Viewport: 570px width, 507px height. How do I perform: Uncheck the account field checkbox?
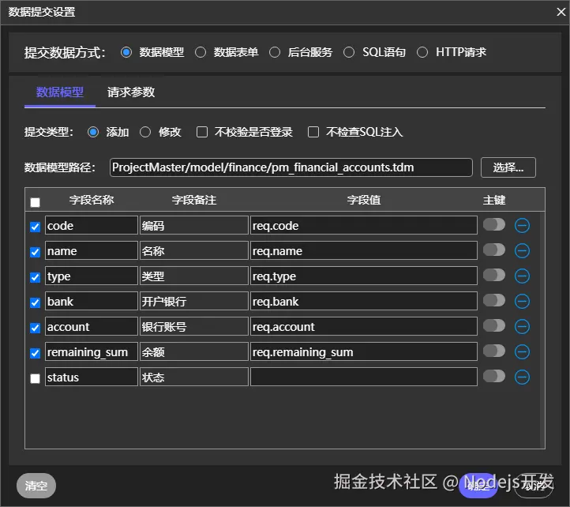[35, 328]
